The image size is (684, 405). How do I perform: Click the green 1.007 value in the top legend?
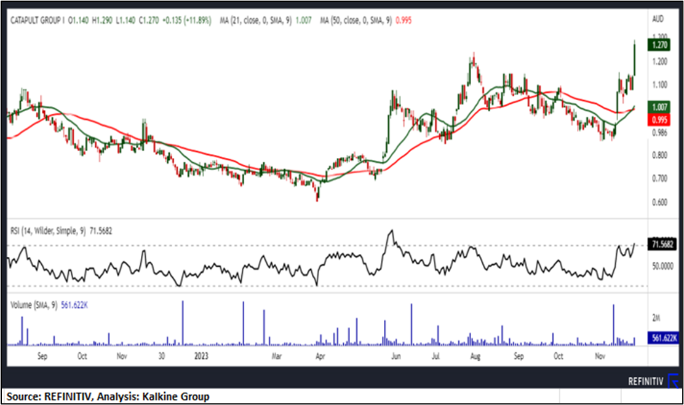[304, 20]
